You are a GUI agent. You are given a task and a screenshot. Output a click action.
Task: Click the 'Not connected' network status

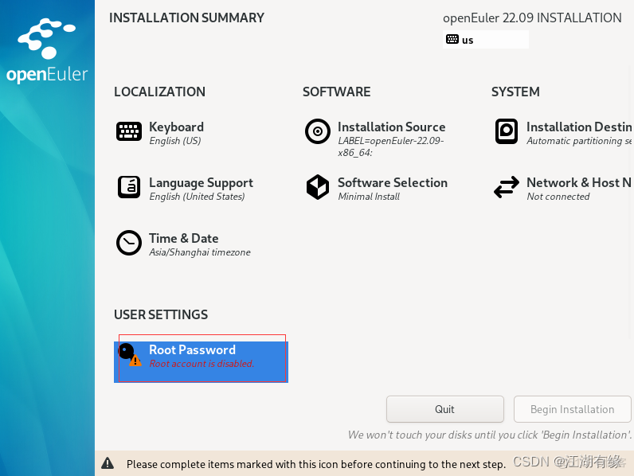click(558, 197)
